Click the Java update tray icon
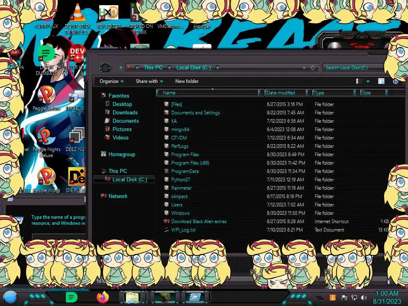Image resolution: width=408 pixels, height=306 pixels. tap(333, 297)
